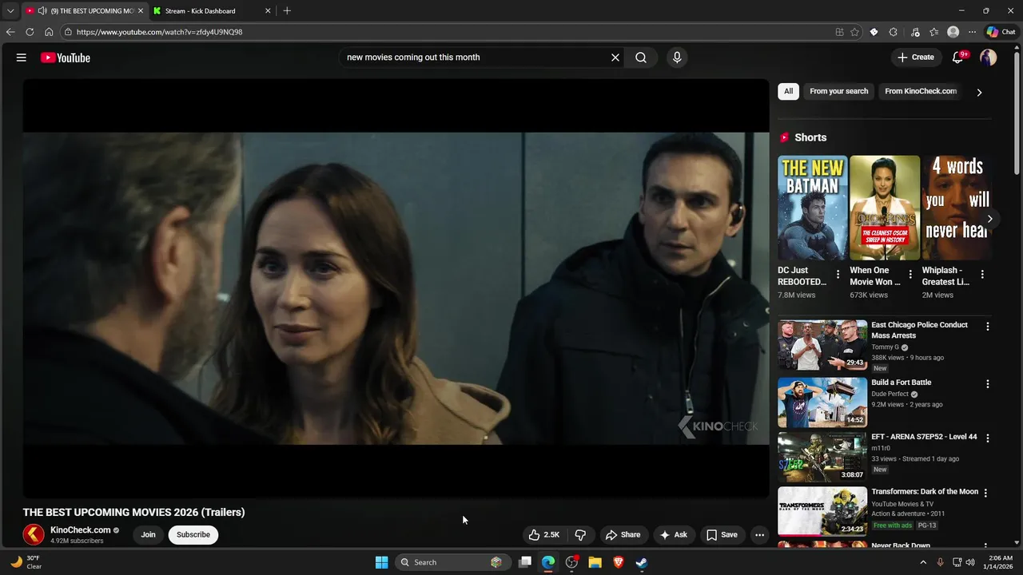Mute the playing YouTube tab speaker icon
The width and height of the screenshot is (1023, 575).
point(42,11)
